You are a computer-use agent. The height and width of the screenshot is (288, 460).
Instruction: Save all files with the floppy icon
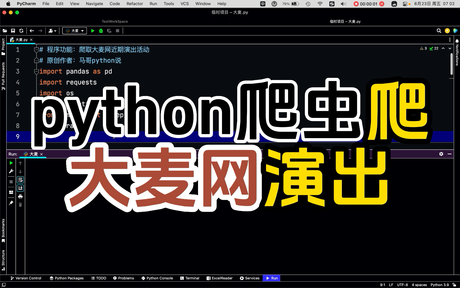click(13, 31)
